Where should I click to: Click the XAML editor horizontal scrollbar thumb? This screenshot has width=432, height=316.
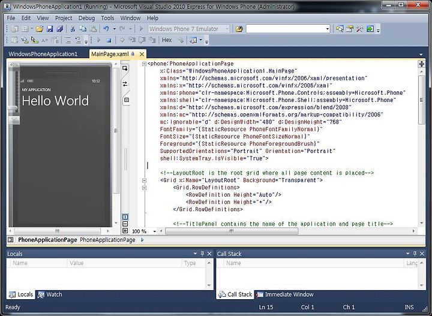(232, 231)
